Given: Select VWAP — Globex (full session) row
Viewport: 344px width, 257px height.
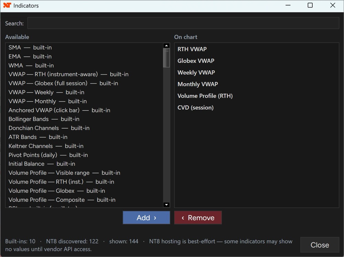Looking at the screenshot, I should point(84,83).
